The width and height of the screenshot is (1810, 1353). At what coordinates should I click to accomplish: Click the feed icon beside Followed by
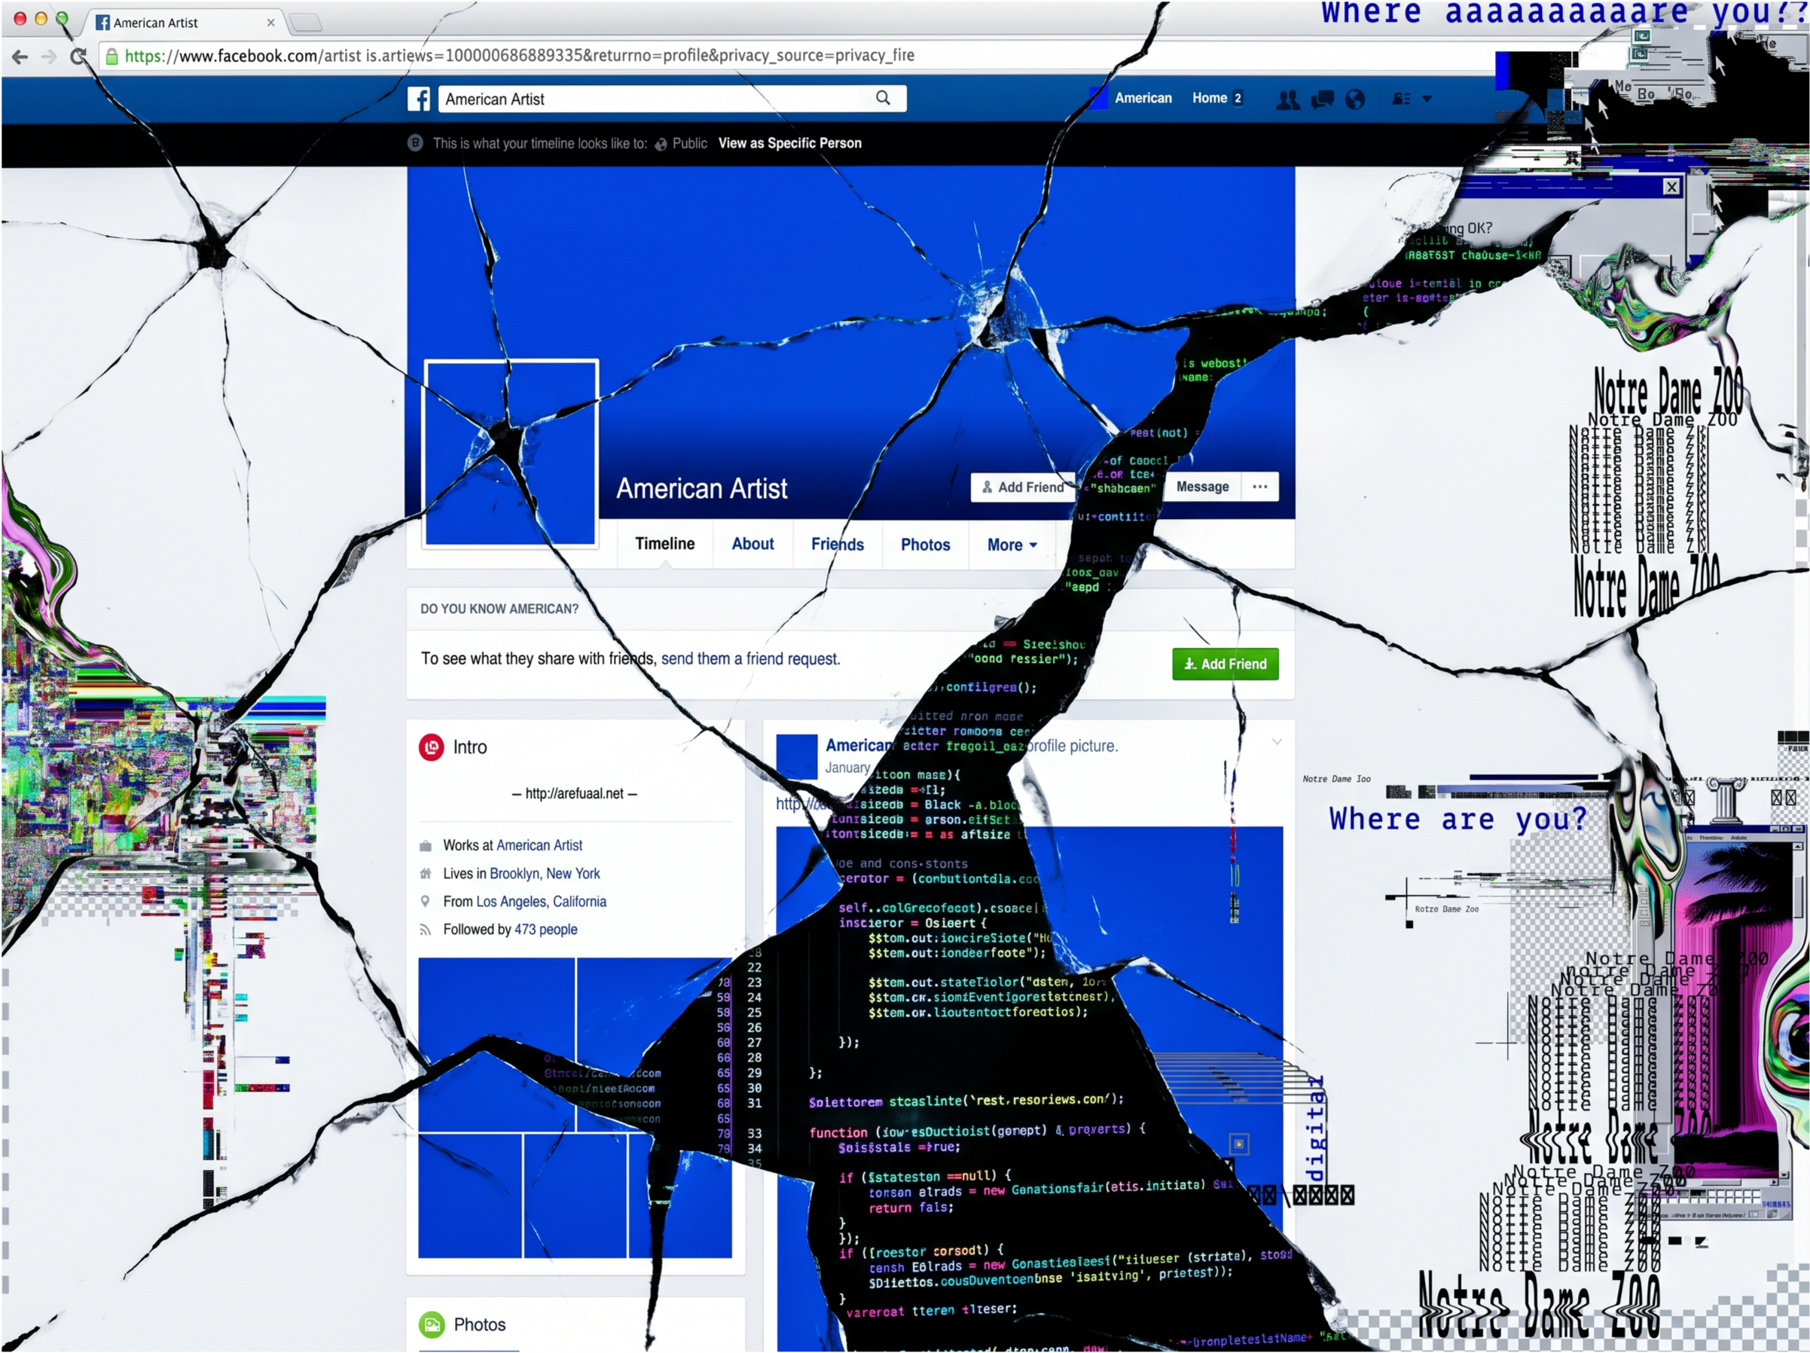[x=426, y=929]
